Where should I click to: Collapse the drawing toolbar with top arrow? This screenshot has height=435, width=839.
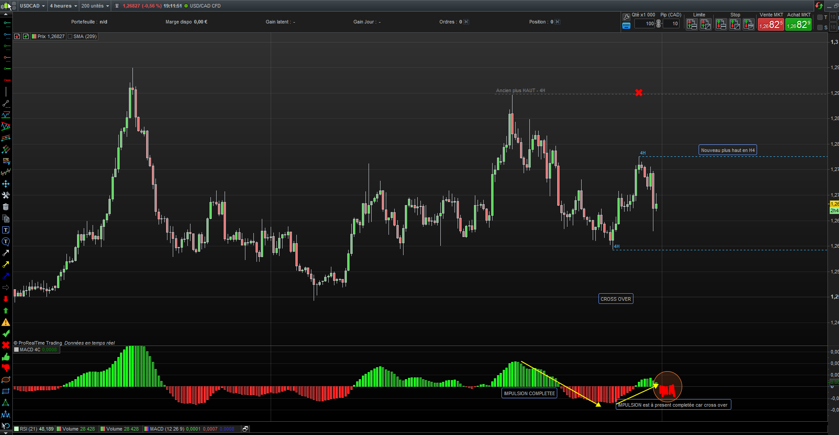coord(6,15)
